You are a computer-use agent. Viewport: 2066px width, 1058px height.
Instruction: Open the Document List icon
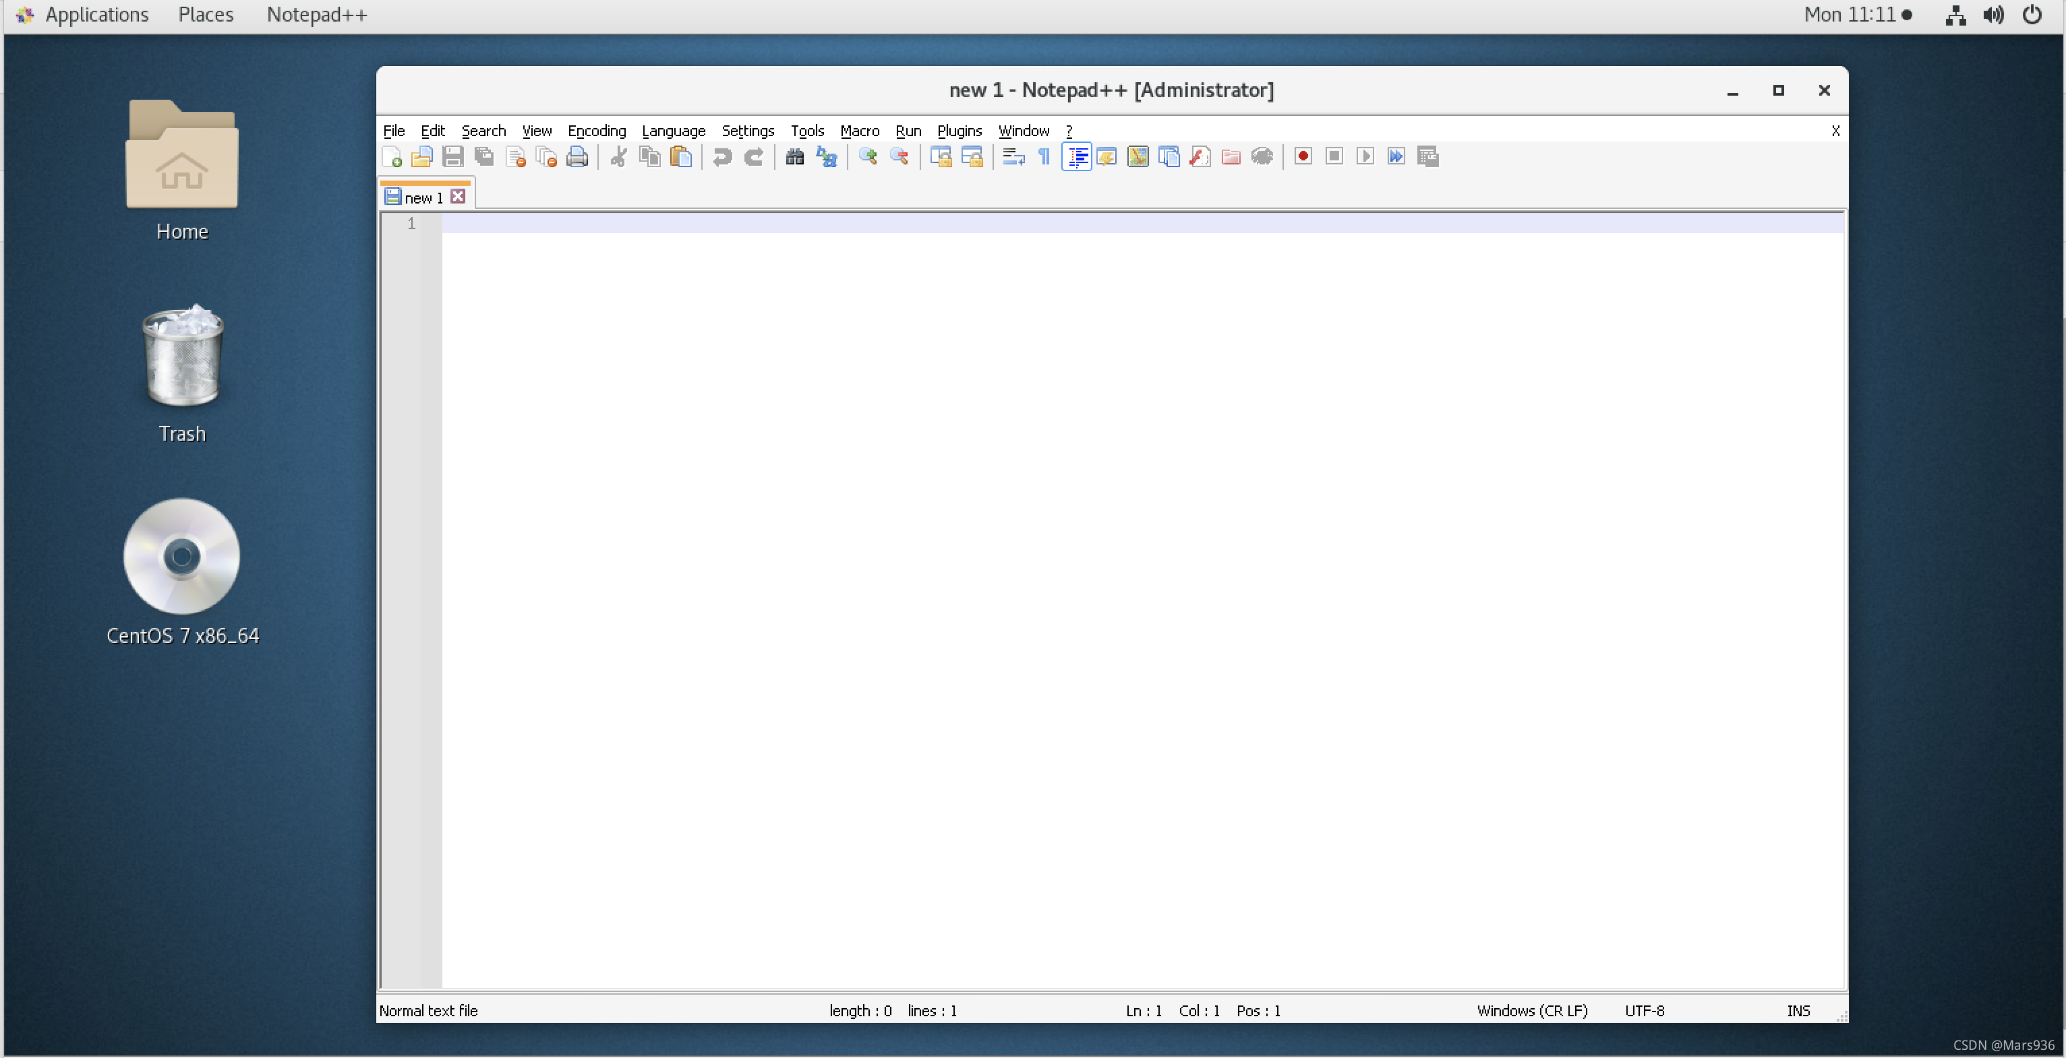coord(1169,157)
